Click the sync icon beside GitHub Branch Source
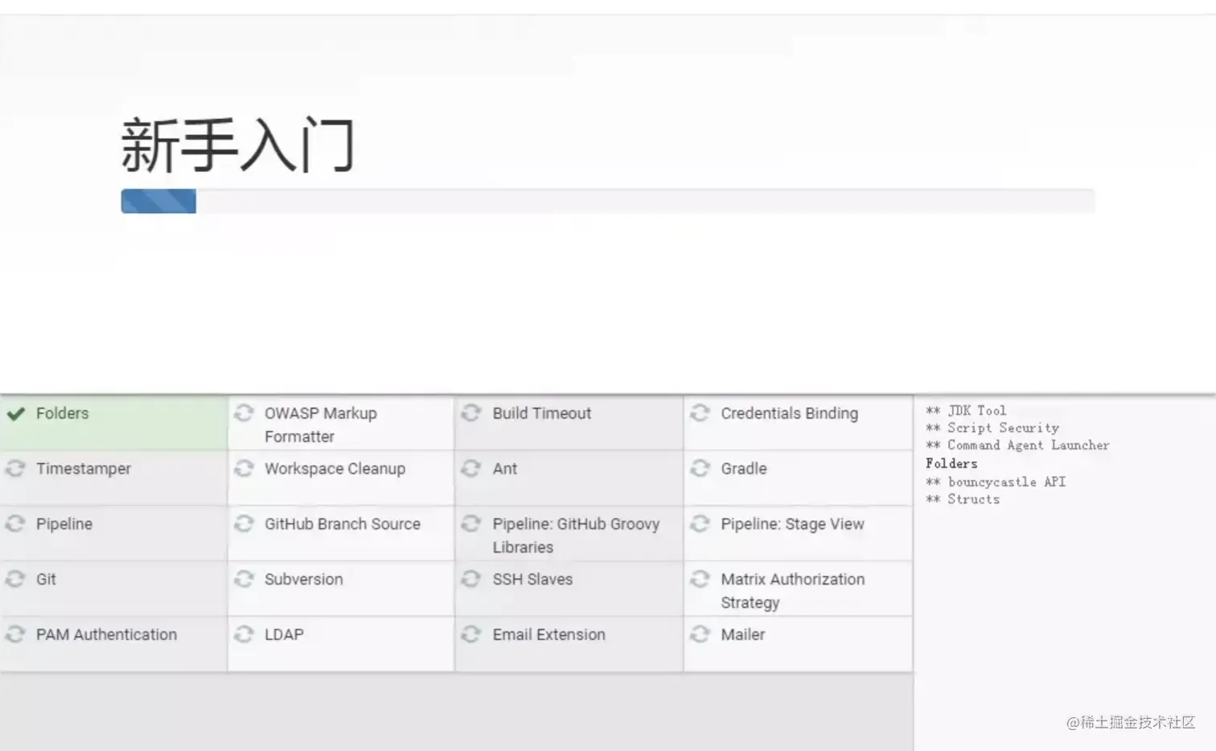The image size is (1216, 751). [x=244, y=524]
